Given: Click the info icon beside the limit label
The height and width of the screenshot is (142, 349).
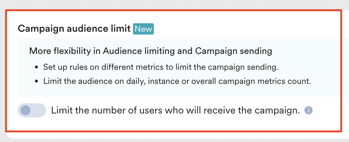Looking at the screenshot, I should click(309, 111).
